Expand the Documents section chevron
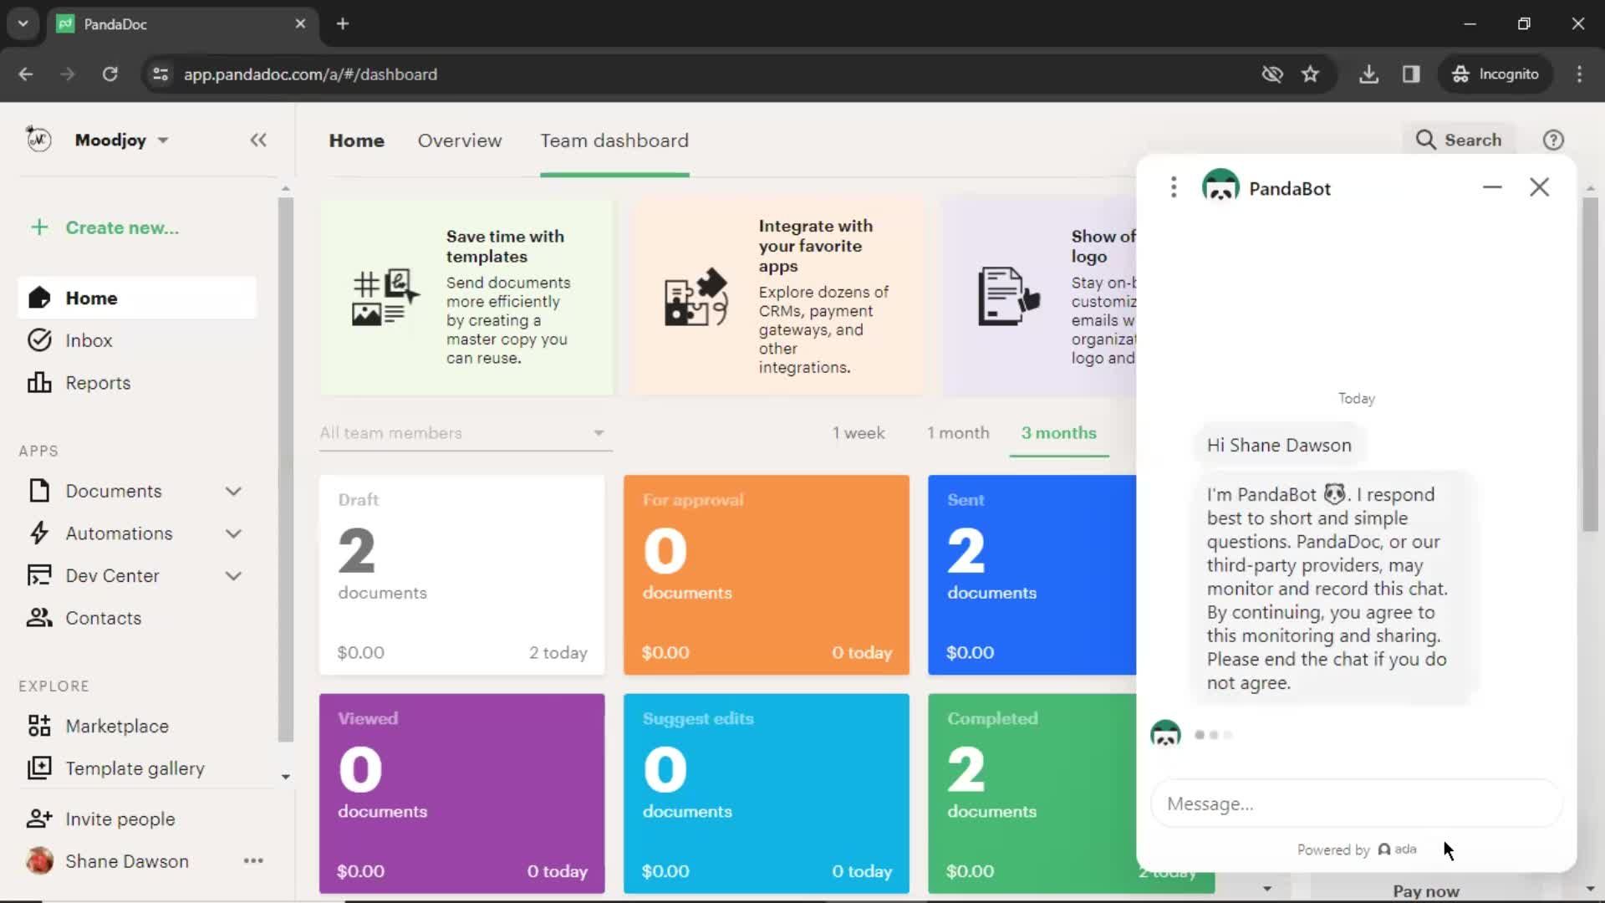The image size is (1605, 903). (233, 491)
